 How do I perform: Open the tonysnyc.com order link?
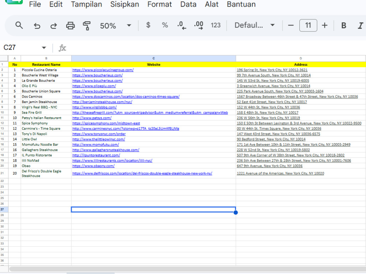99,134
